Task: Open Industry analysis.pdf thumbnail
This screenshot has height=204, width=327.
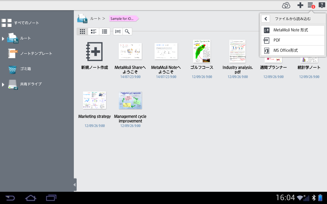Action: click(238, 51)
